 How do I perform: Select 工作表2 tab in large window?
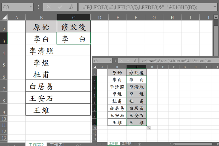click(x=36, y=144)
